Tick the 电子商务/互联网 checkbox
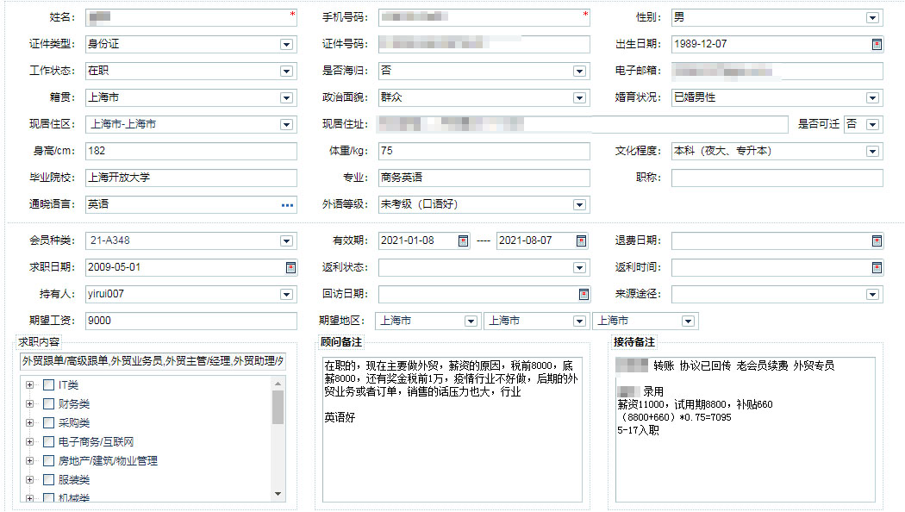Image resolution: width=905 pixels, height=512 pixels. (x=48, y=442)
